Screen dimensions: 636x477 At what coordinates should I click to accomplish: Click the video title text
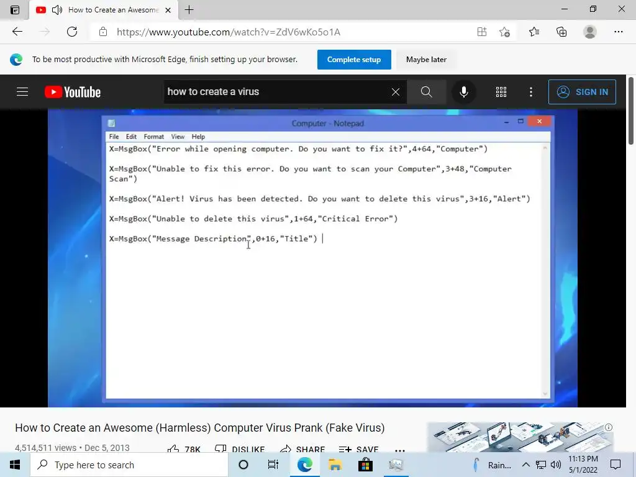pyautogui.click(x=200, y=427)
